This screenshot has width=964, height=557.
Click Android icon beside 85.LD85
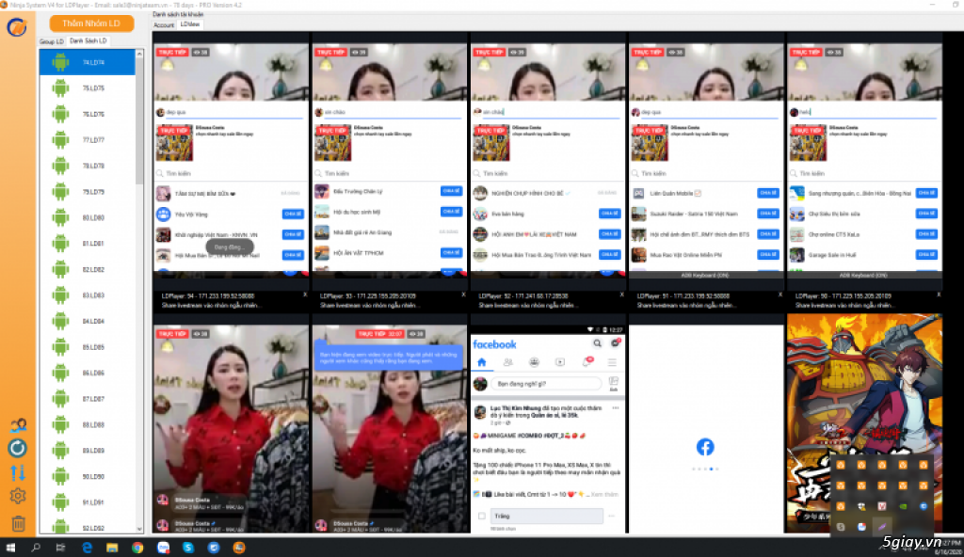60,347
